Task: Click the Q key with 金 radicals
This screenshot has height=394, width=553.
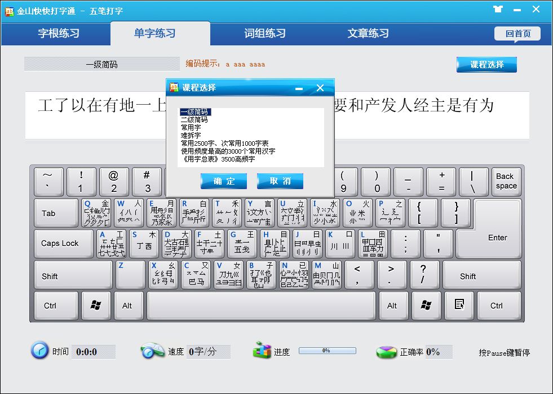Action: click(96, 213)
